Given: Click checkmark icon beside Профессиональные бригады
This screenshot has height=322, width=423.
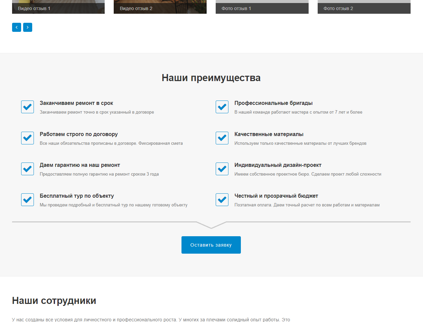Looking at the screenshot, I should (x=222, y=107).
